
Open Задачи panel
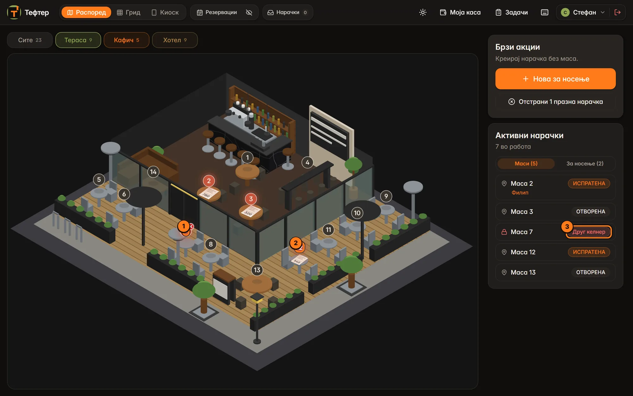tap(511, 12)
